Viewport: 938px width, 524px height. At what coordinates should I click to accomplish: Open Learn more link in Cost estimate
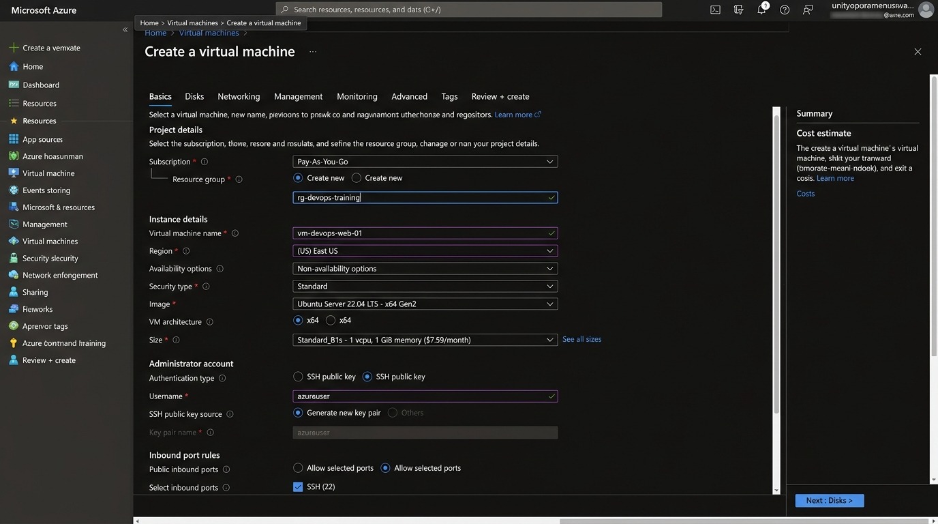(x=835, y=178)
